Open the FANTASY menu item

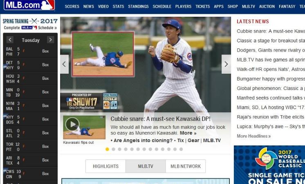tap(287, 7)
